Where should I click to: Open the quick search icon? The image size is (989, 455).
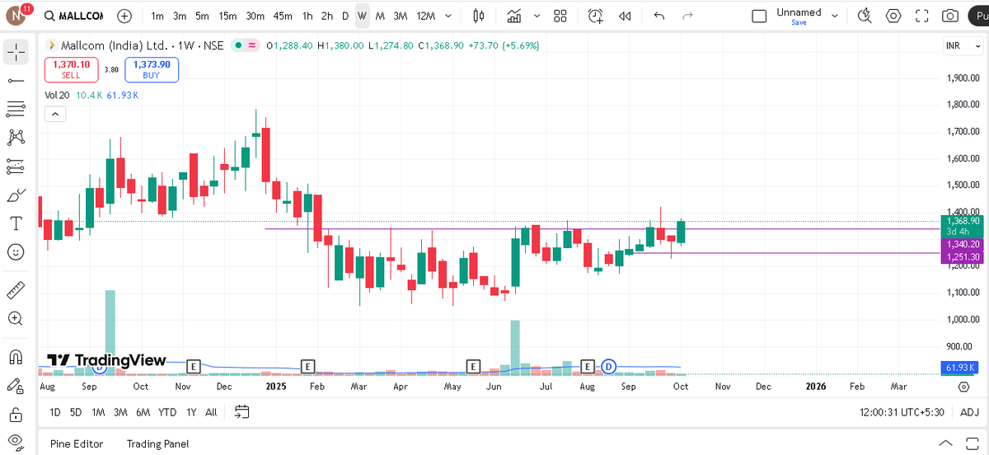coord(865,16)
